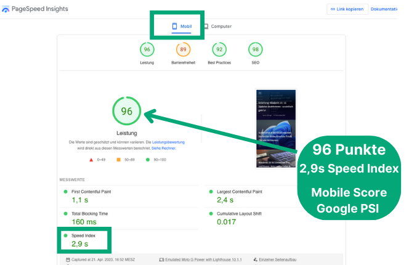This screenshot has width=409, height=265.
Task: Click green dot beside Speed Index
Action: coord(65,235)
